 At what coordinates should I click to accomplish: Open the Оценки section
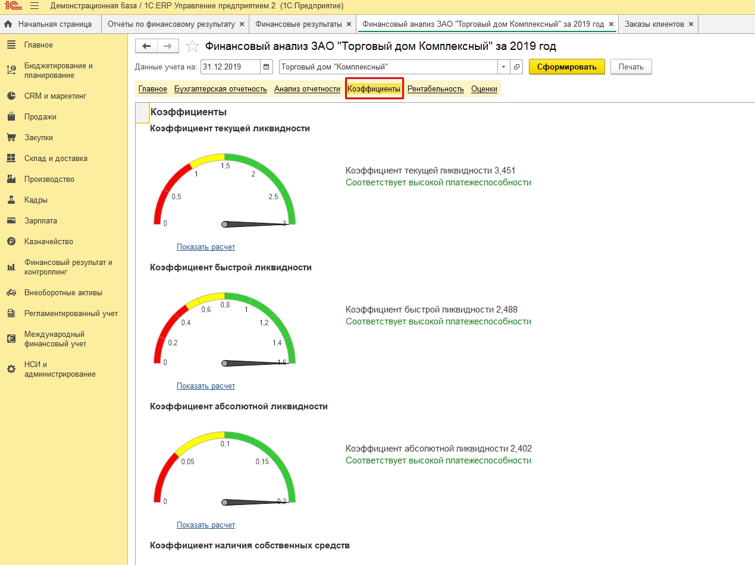pos(484,89)
